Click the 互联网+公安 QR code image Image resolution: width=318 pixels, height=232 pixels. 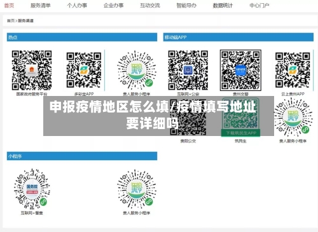click(x=188, y=70)
